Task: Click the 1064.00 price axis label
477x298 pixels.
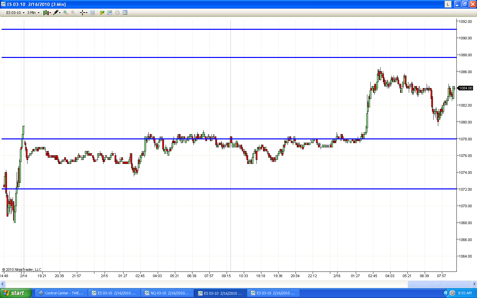Action: click(x=465, y=256)
